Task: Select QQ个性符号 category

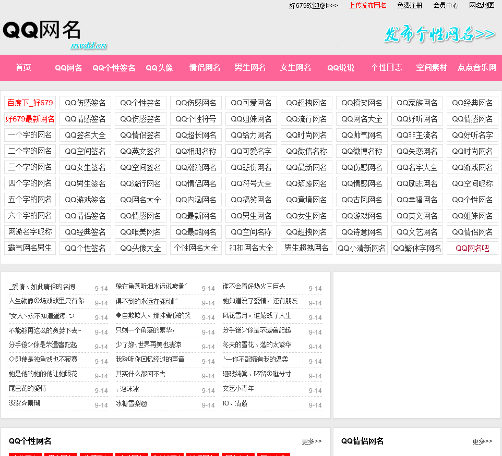Action: 196,119
